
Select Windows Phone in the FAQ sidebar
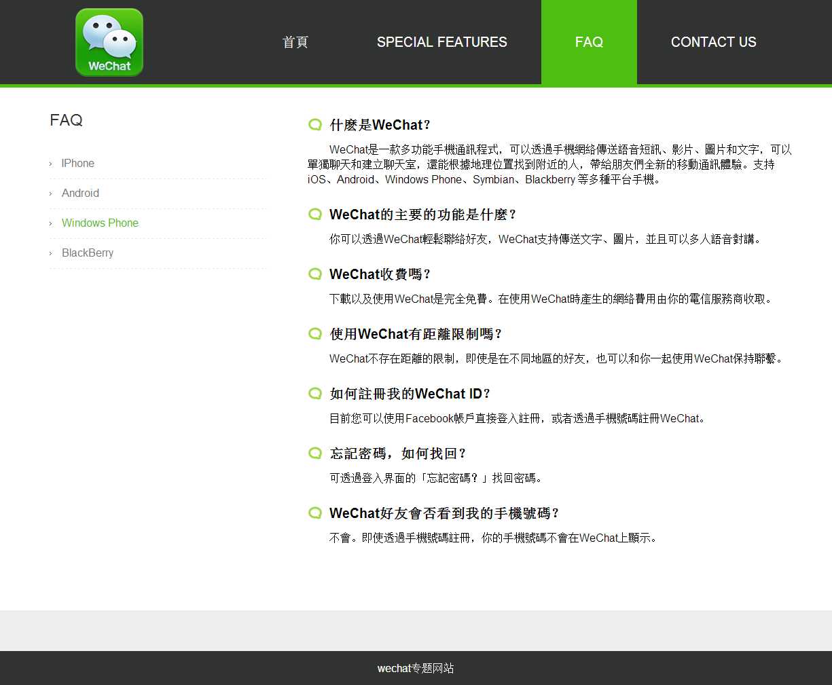[x=100, y=223]
